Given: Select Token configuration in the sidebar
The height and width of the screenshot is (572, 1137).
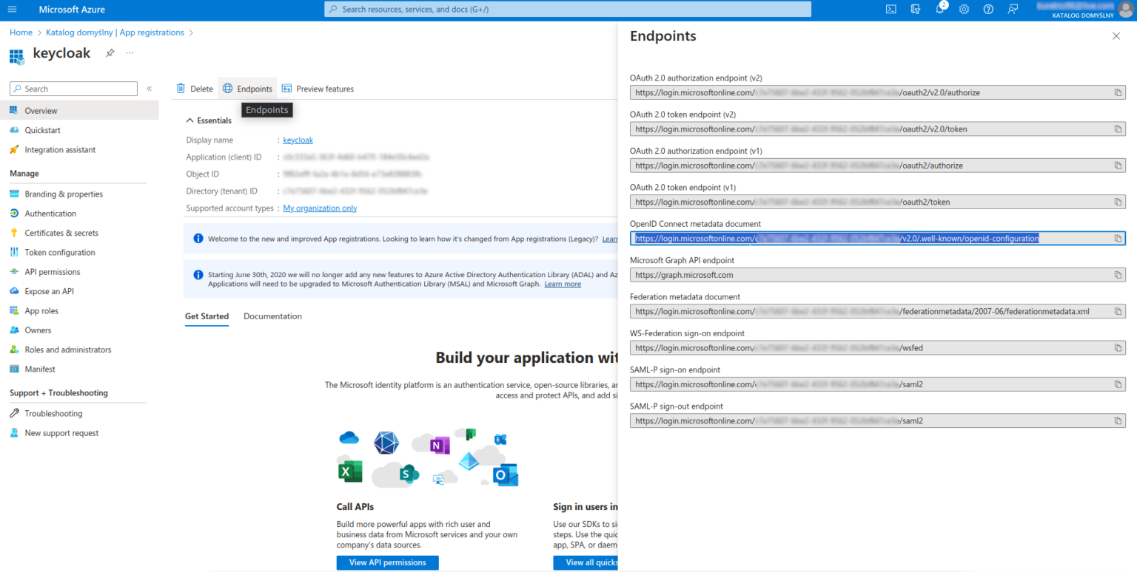Looking at the screenshot, I should (x=59, y=252).
